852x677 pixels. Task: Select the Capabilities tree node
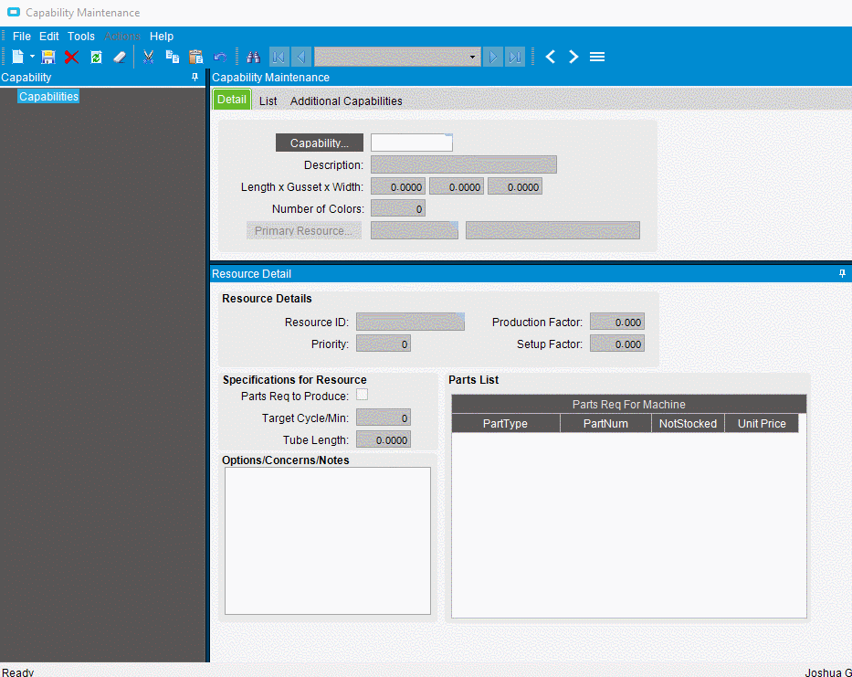click(x=48, y=96)
